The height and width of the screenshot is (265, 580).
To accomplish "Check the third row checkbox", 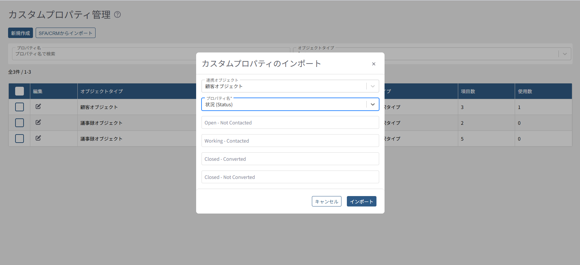I will pyautogui.click(x=20, y=139).
